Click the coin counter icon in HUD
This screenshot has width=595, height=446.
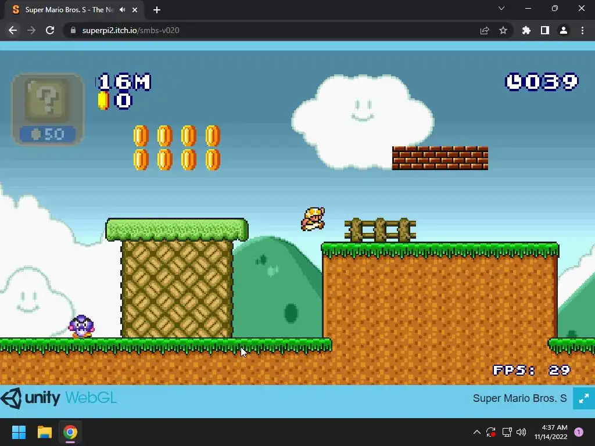(103, 100)
